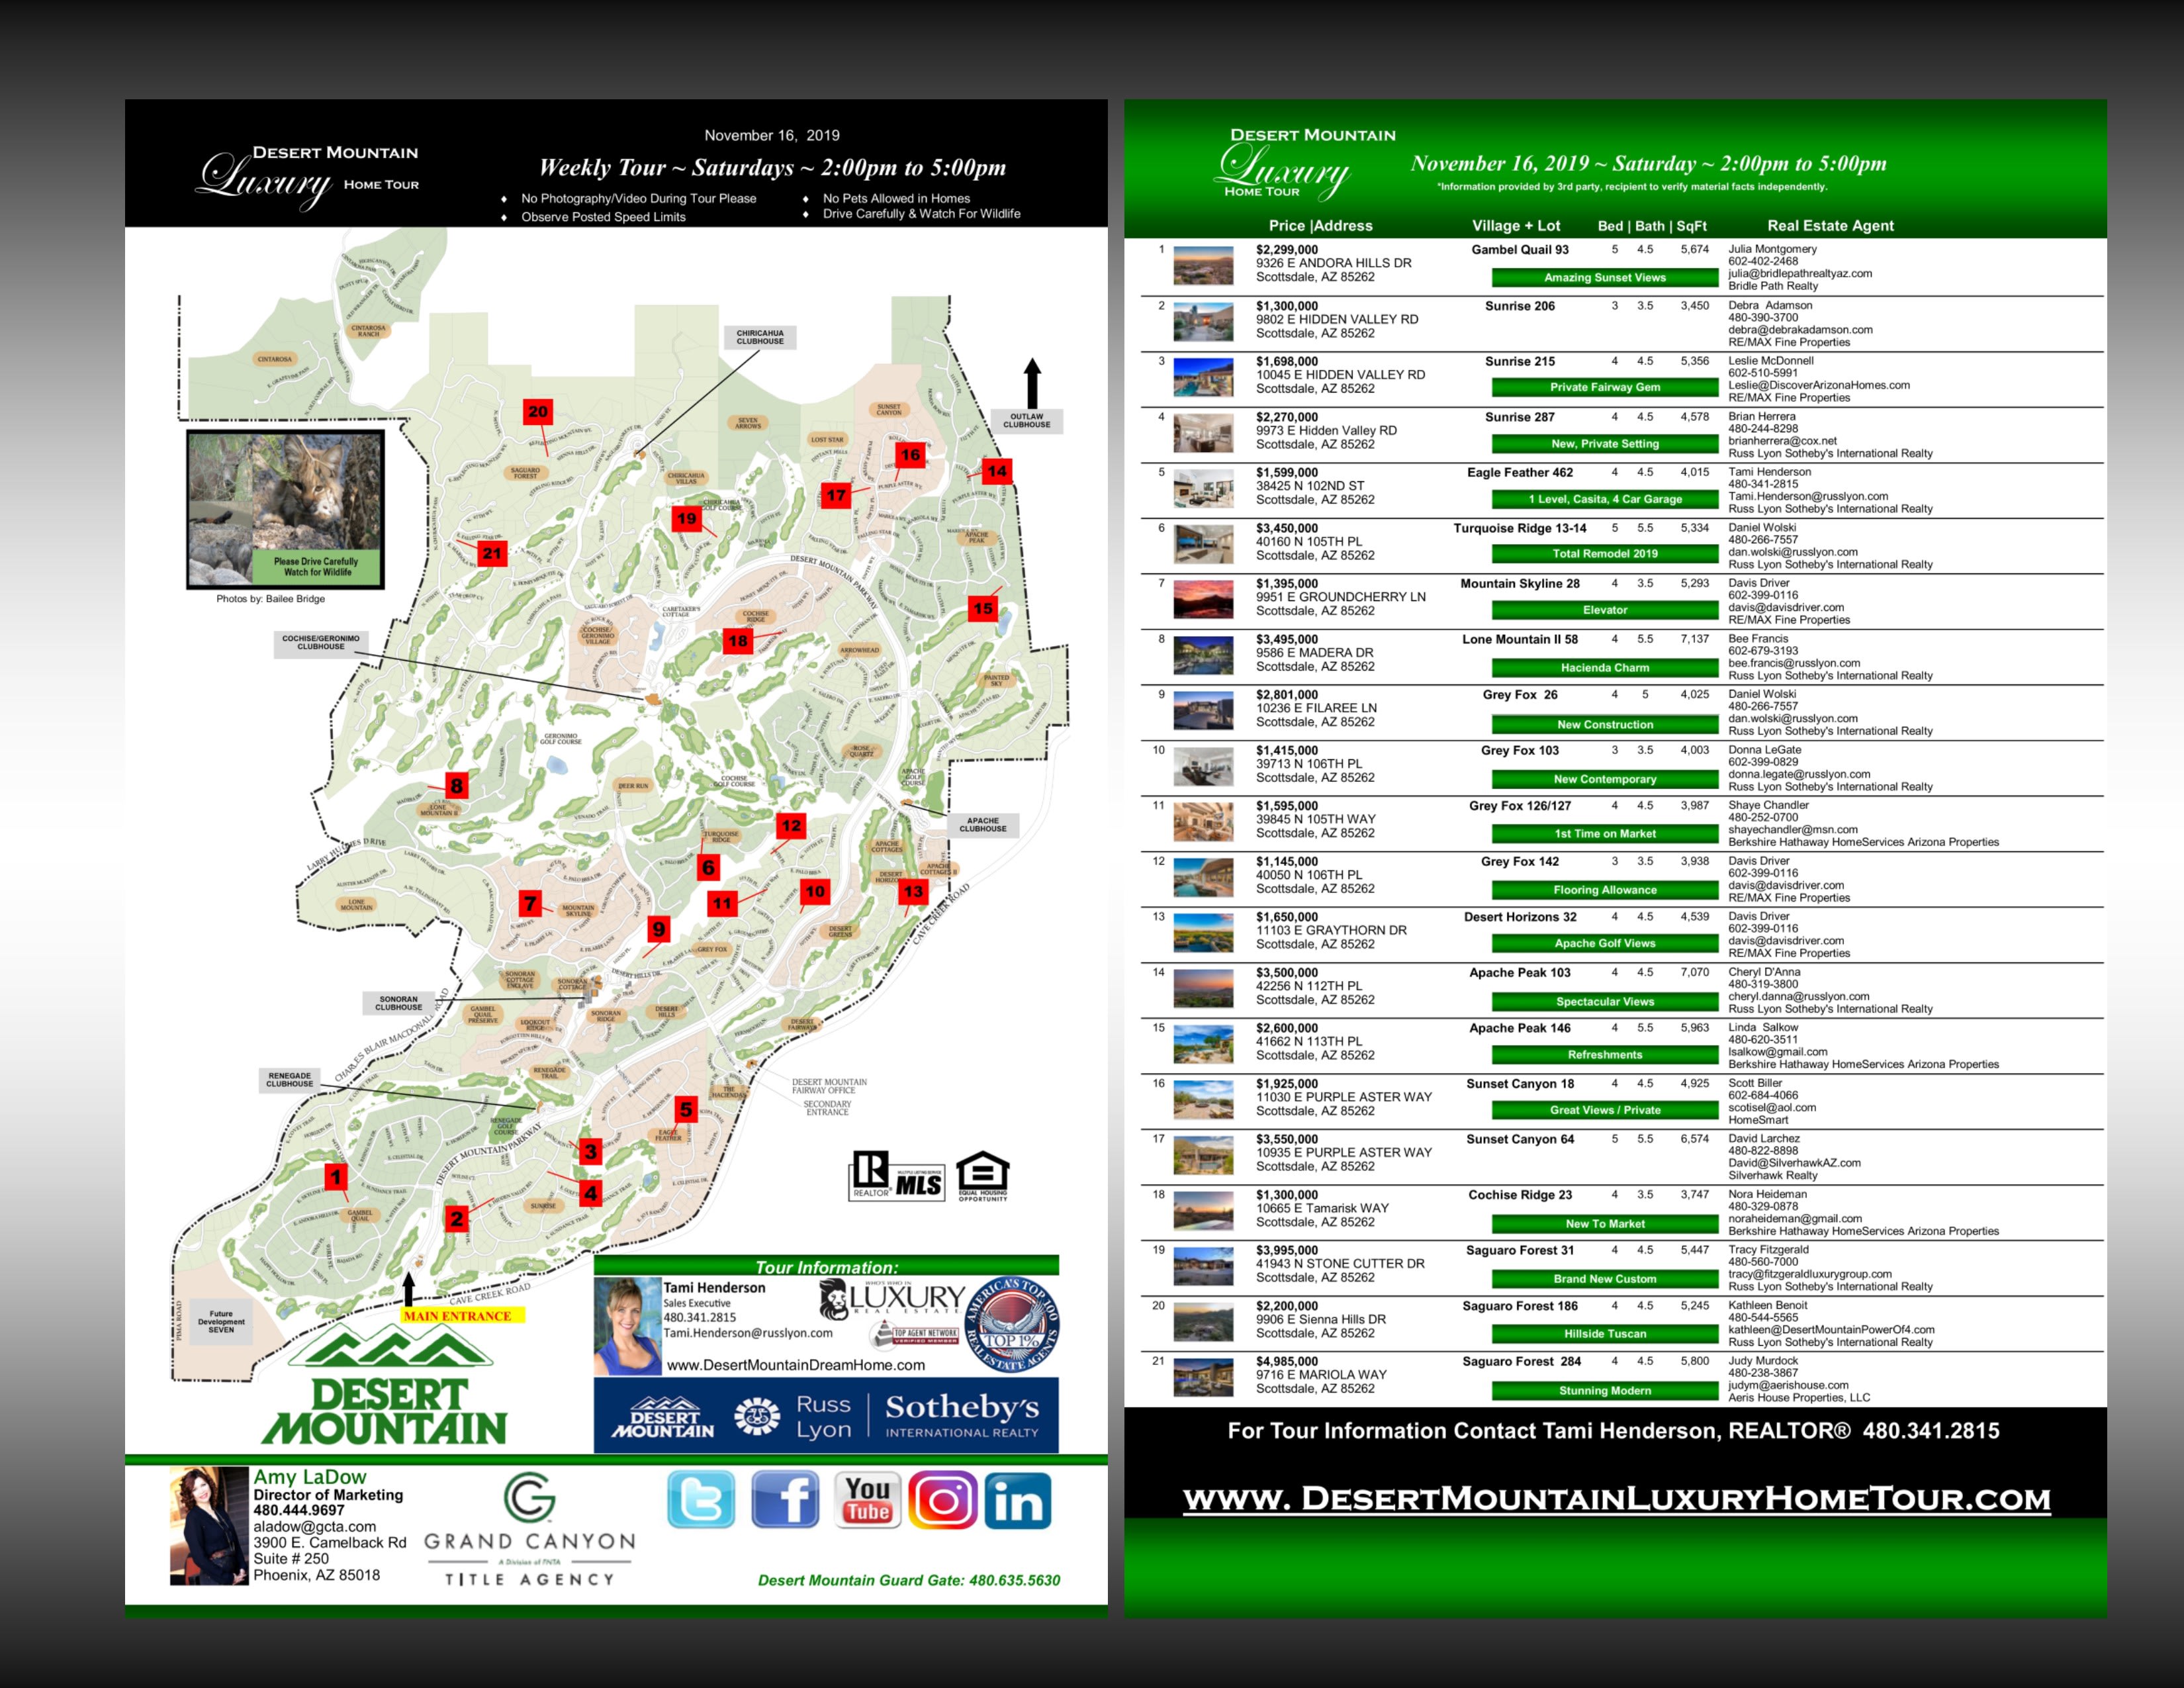The height and width of the screenshot is (1688, 2184).
Task: Click the Grand Canyon Title Agency logo
Action: point(529,1529)
